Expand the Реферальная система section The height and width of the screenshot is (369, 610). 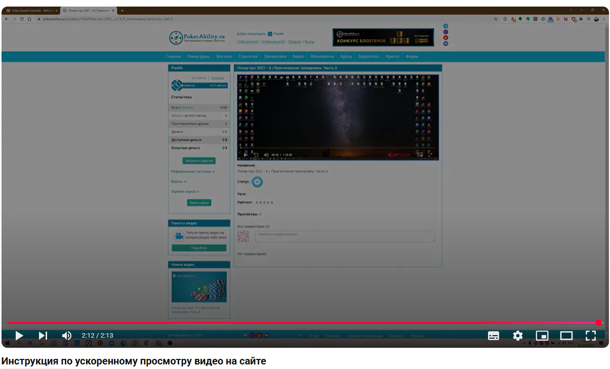193,172
